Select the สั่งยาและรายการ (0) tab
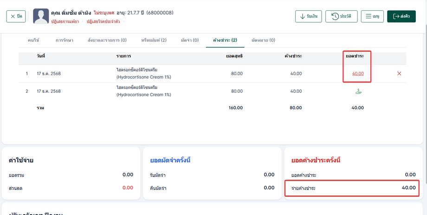Viewport: 427px width, 215px height. click(x=107, y=40)
